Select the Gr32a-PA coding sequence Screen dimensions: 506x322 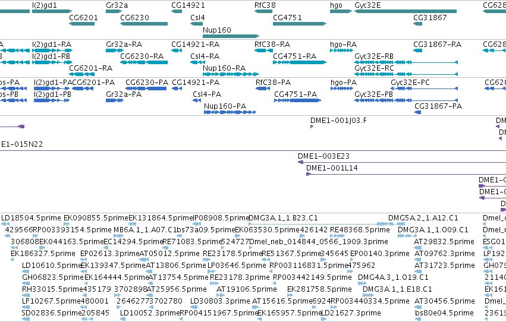point(115,100)
